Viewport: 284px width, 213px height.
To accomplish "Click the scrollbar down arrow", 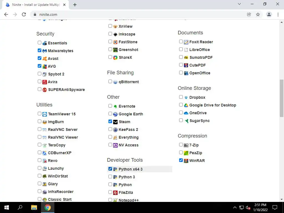I will 282,199.
